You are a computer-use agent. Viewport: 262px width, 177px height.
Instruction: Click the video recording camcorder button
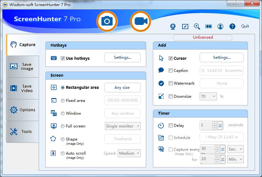pyautogui.click(x=140, y=21)
